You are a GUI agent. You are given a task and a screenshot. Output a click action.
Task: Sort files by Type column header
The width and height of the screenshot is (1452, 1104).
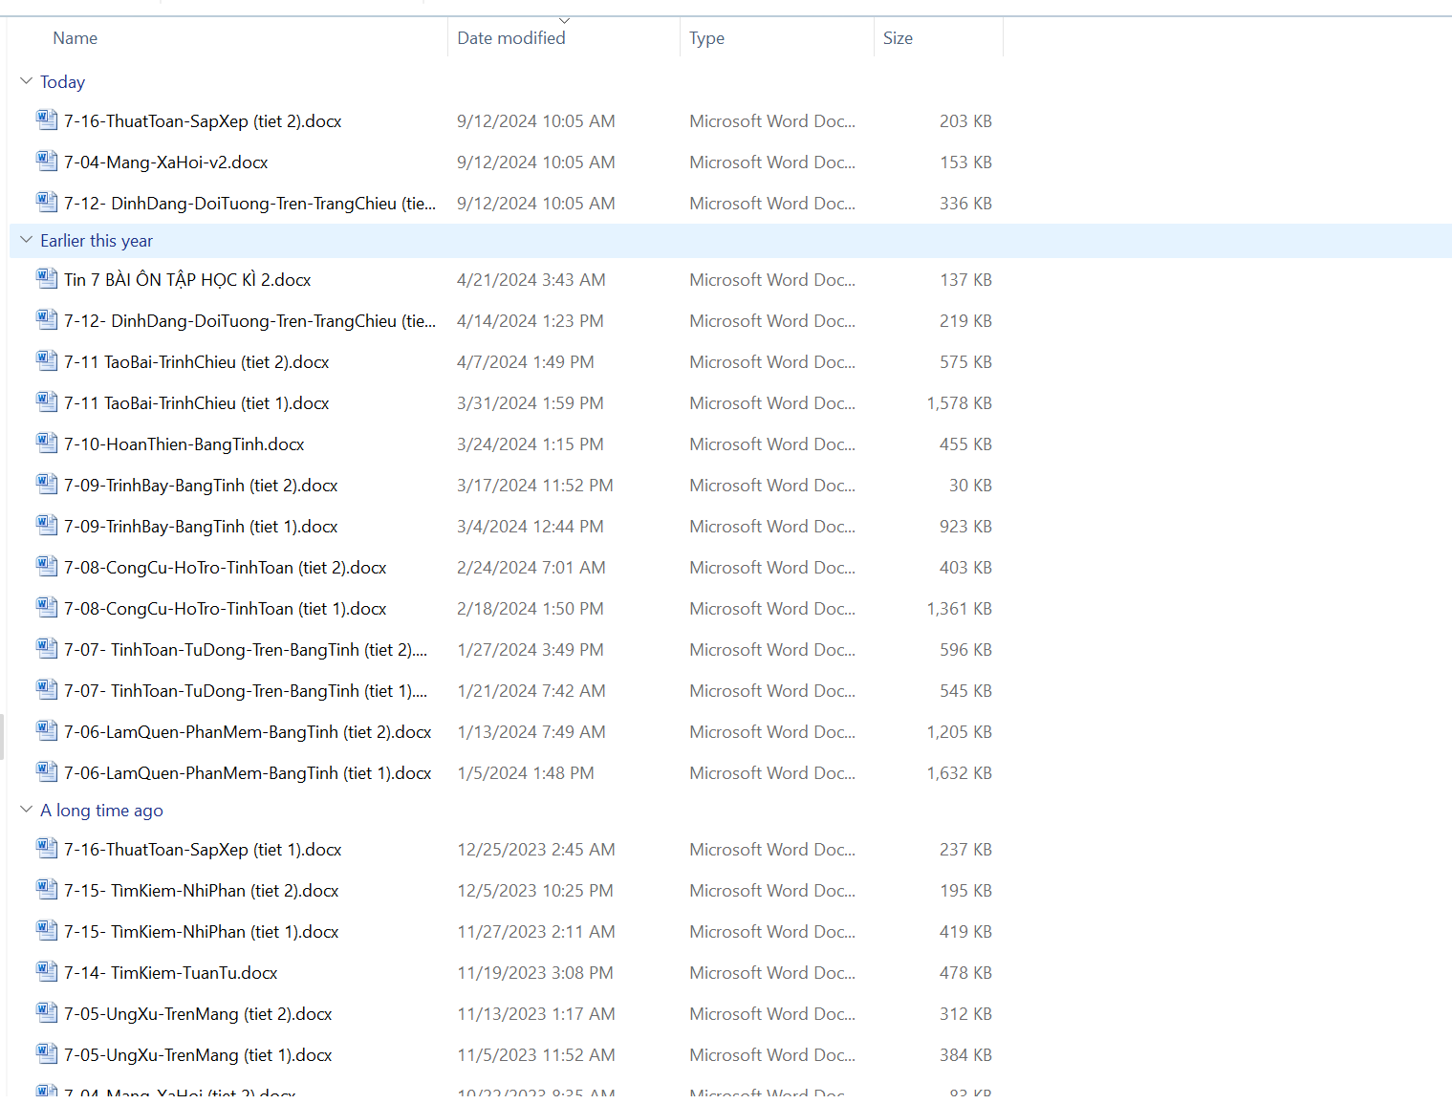point(707,38)
